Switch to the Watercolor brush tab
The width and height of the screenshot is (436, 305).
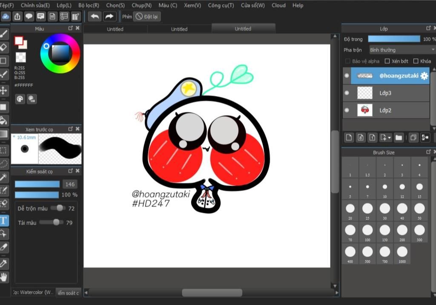click(33, 292)
